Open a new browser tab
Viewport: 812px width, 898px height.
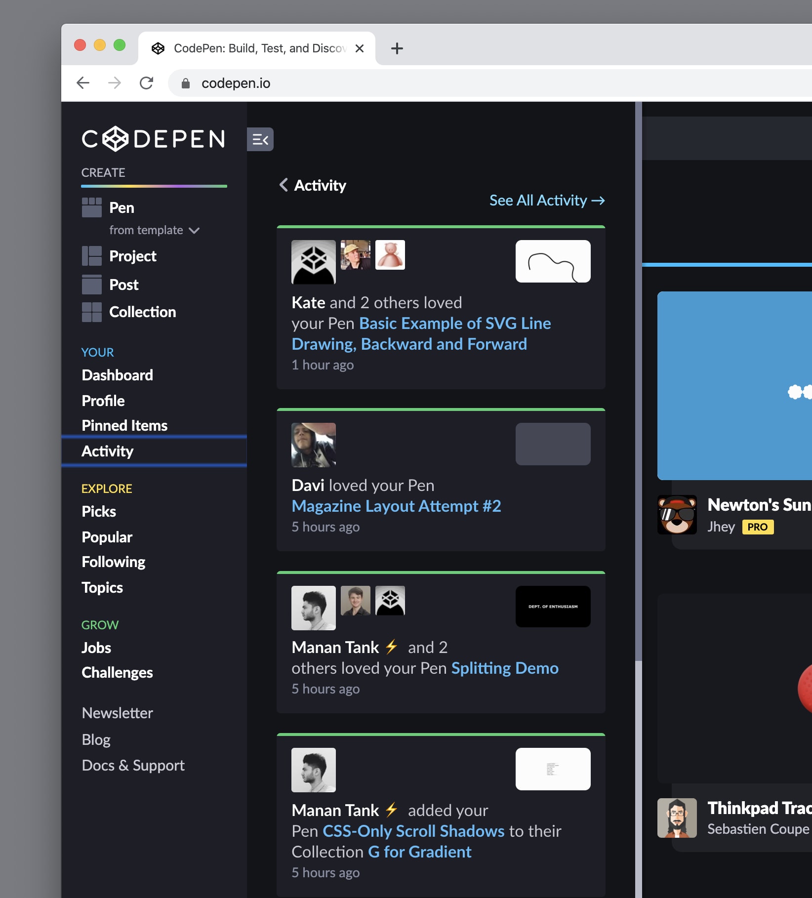coord(397,48)
